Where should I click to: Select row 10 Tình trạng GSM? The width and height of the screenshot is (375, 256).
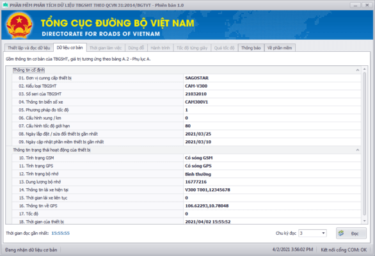(x=187, y=158)
